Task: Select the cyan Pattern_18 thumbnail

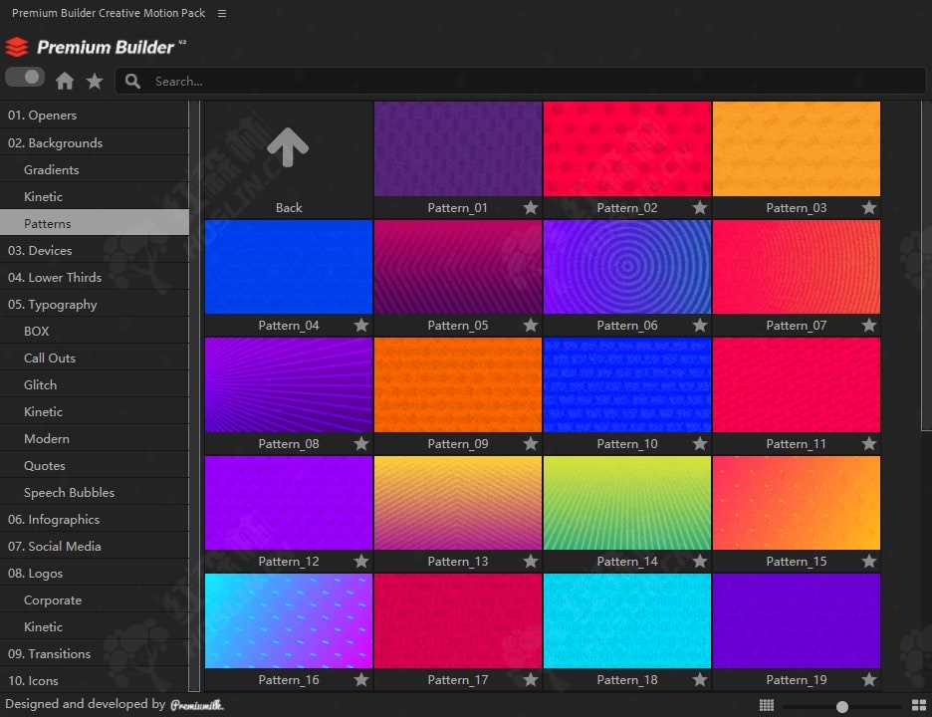Action: [x=627, y=620]
